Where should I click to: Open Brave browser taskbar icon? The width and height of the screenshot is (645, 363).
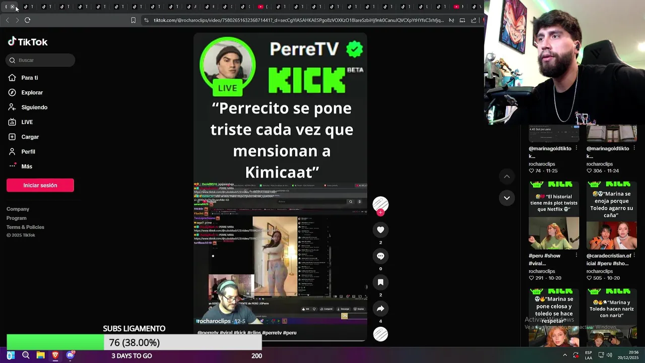55,355
